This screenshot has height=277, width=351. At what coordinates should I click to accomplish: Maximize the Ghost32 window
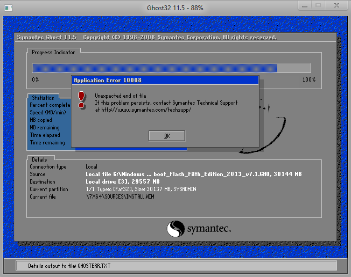point(318,6)
